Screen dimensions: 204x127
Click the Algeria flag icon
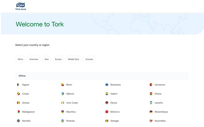pyautogui.click(x=18, y=85)
